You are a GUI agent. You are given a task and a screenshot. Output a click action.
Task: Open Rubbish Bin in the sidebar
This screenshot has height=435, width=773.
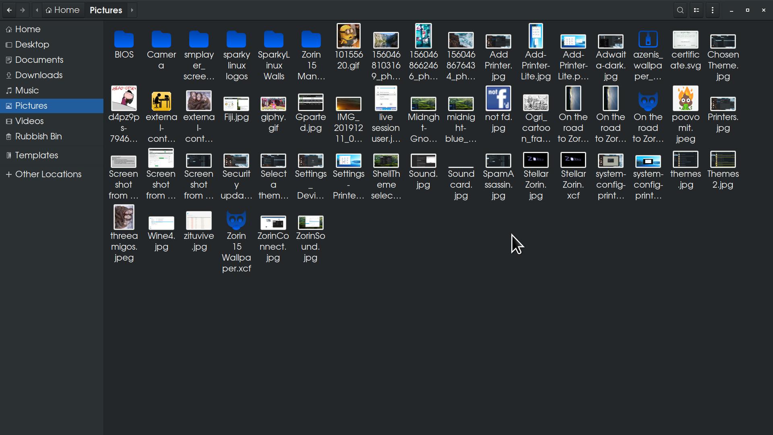(x=38, y=137)
